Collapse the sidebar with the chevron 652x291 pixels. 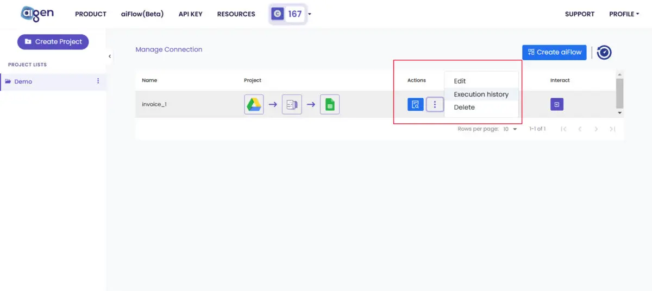tap(109, 56)
